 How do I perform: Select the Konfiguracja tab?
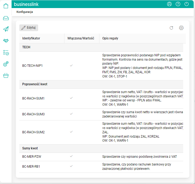(x=25, y=12)
